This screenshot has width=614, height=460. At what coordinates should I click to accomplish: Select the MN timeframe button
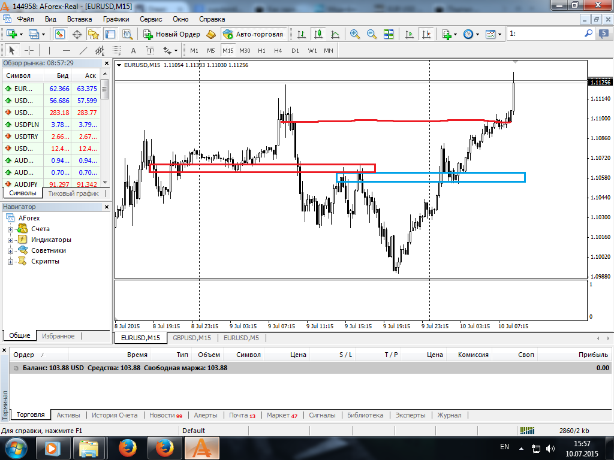(329, 50)
